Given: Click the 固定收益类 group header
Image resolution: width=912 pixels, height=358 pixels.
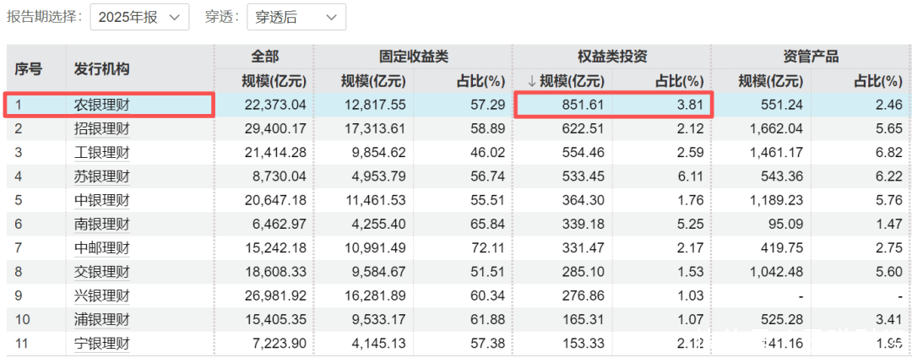Looking at the screenshot, I should click(x=414, y=57).
